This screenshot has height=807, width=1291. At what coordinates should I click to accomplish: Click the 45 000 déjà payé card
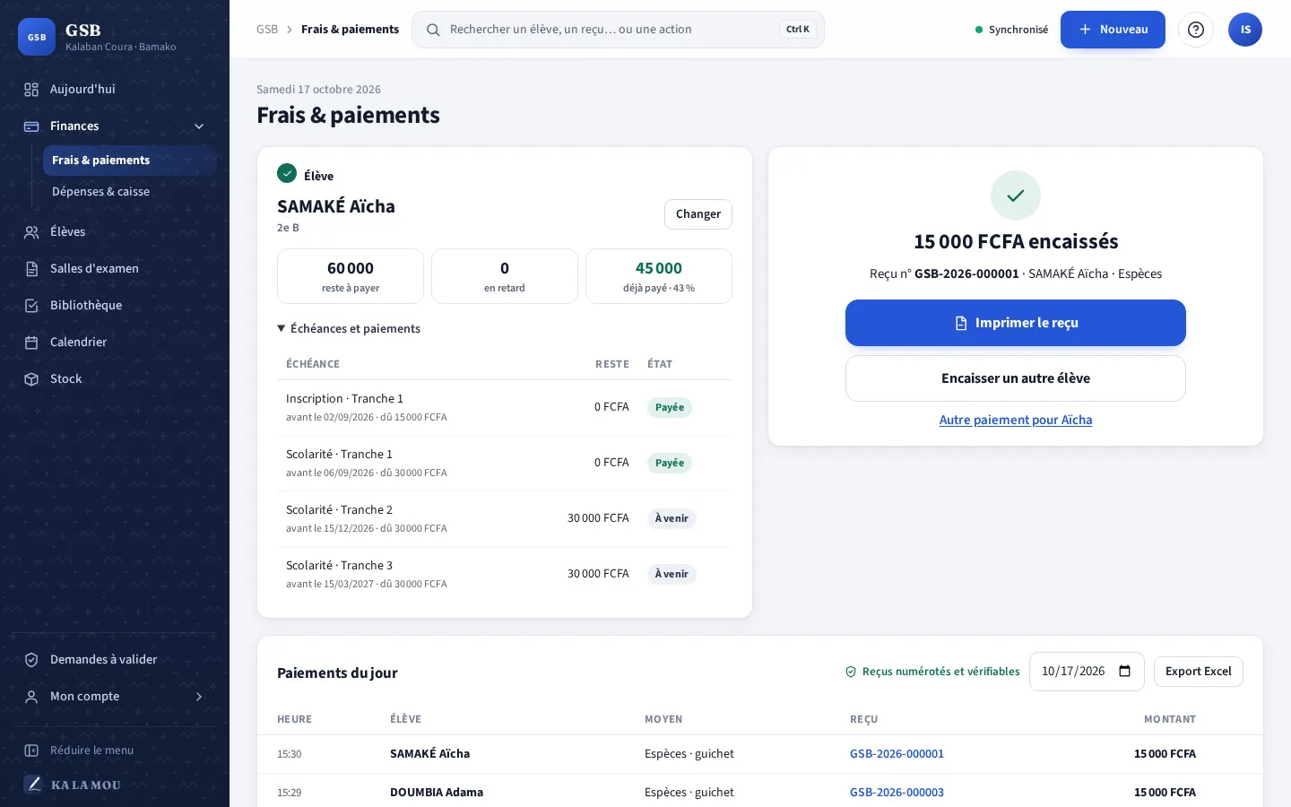pos(659,276)
